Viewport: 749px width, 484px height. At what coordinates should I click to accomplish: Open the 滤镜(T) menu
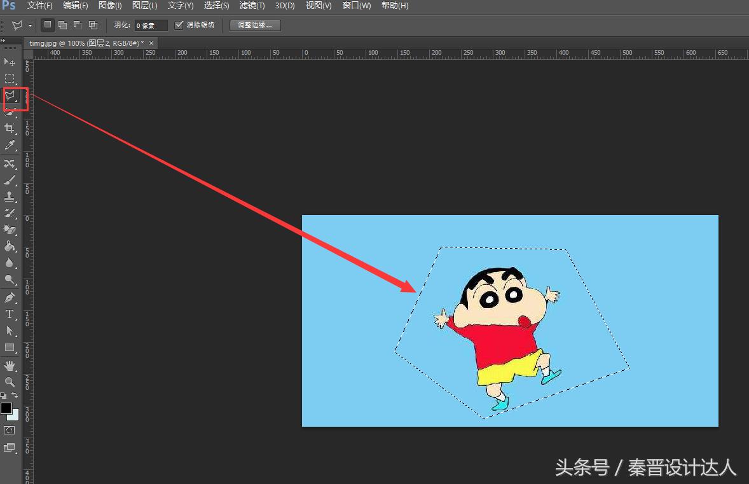pyautogui.click(x=251, y=5)
